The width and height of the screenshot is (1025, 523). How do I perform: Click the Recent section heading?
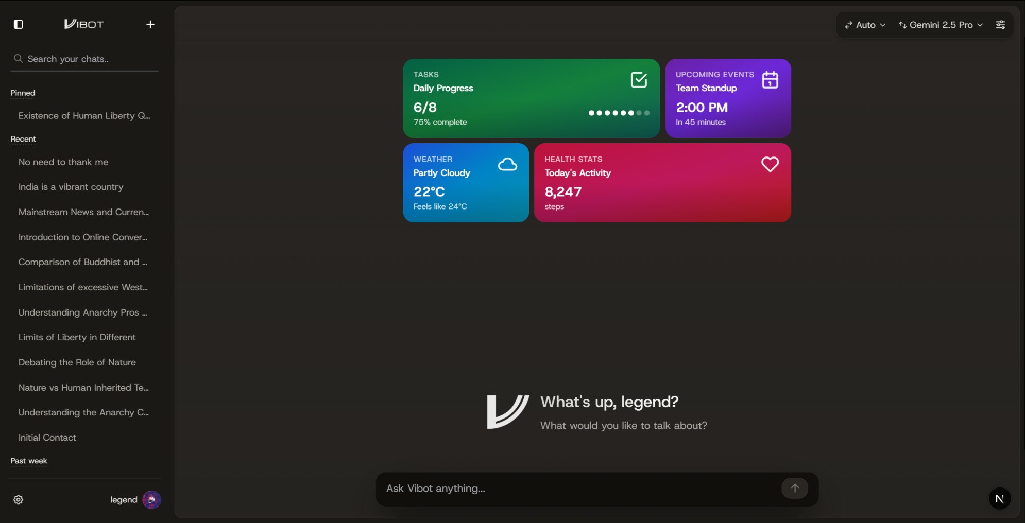23,139
